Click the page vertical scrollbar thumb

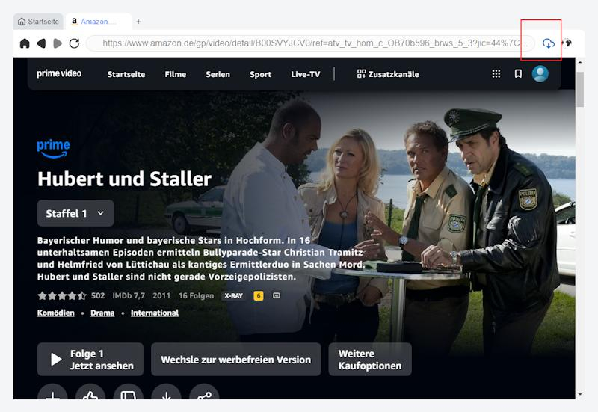580,90
